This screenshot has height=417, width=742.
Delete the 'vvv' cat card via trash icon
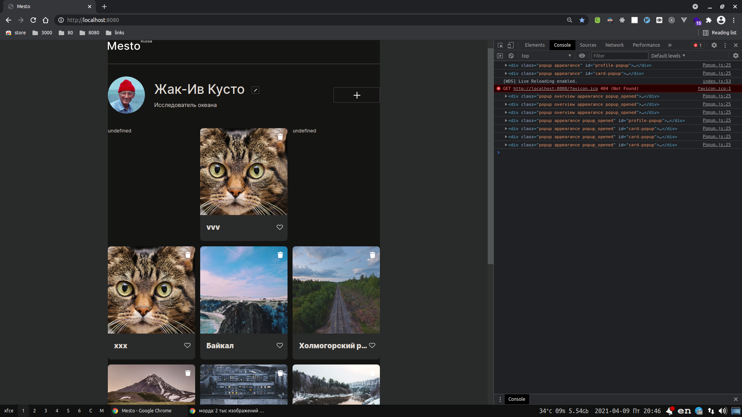[280, 137]
